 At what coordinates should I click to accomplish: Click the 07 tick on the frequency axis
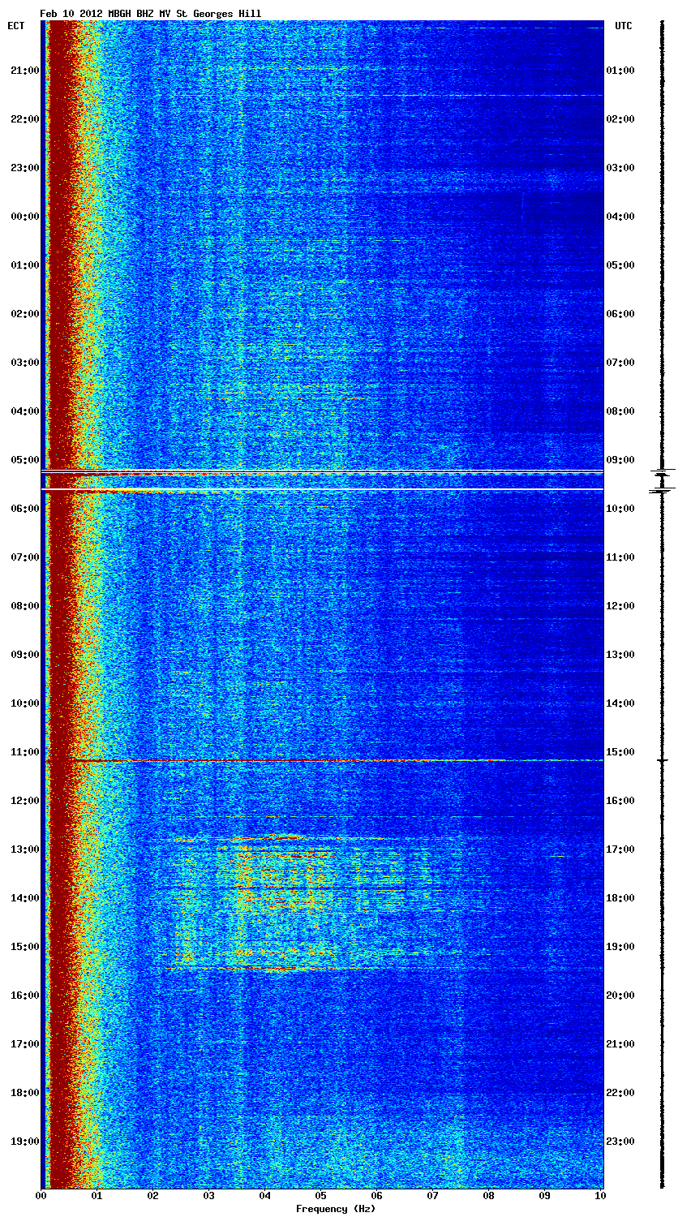click(x=433, y=1196)
